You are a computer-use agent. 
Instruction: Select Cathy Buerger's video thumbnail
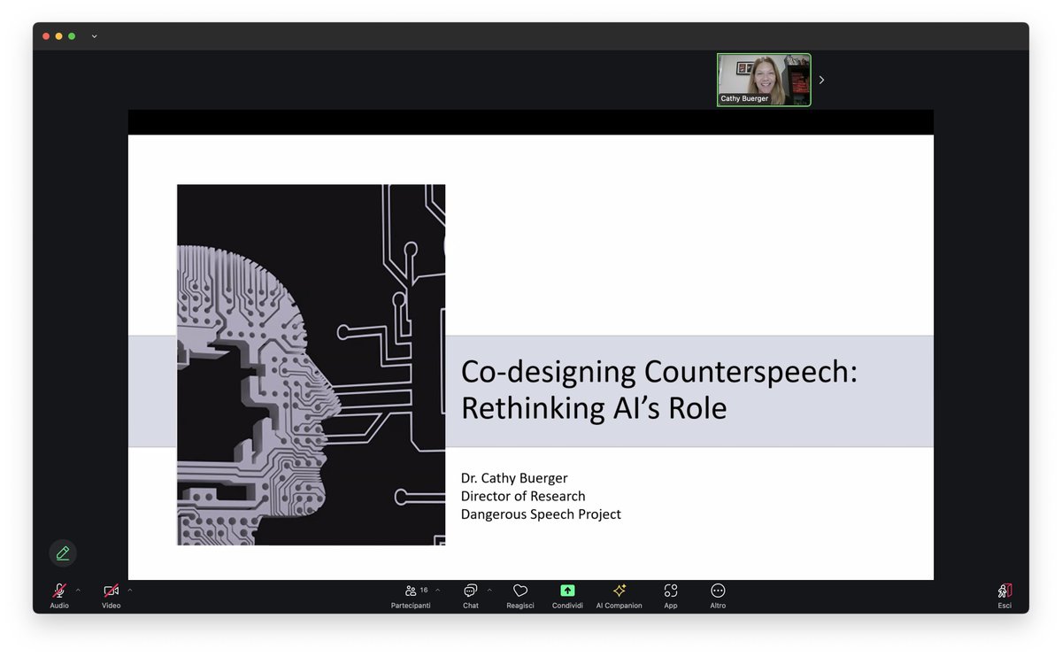[x=764, y=80]
